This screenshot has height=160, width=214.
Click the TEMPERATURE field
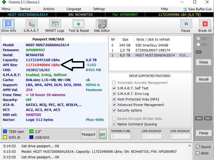pyautogui.click(x=121, y=136)
